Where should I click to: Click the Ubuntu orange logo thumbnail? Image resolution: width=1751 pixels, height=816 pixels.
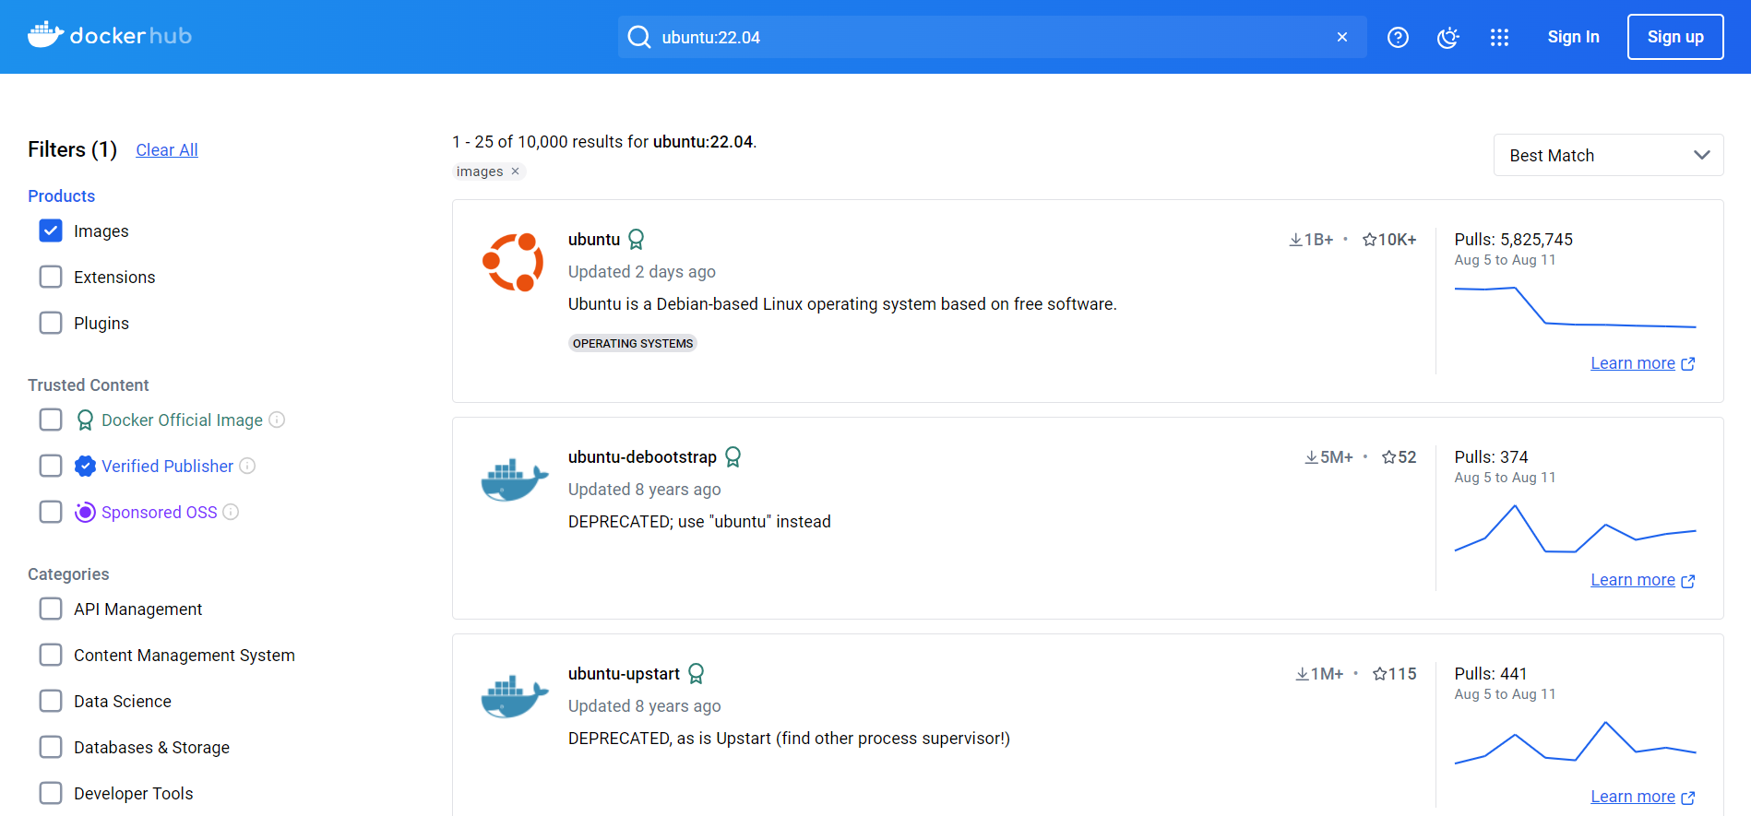tap(514, 263)
